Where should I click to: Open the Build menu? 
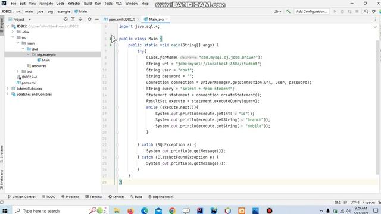(x=88, y=4)
